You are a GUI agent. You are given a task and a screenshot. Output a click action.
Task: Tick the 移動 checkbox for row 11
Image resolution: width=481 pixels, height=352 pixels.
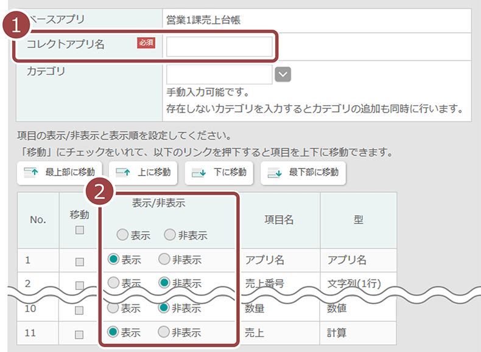coord(80,334)
